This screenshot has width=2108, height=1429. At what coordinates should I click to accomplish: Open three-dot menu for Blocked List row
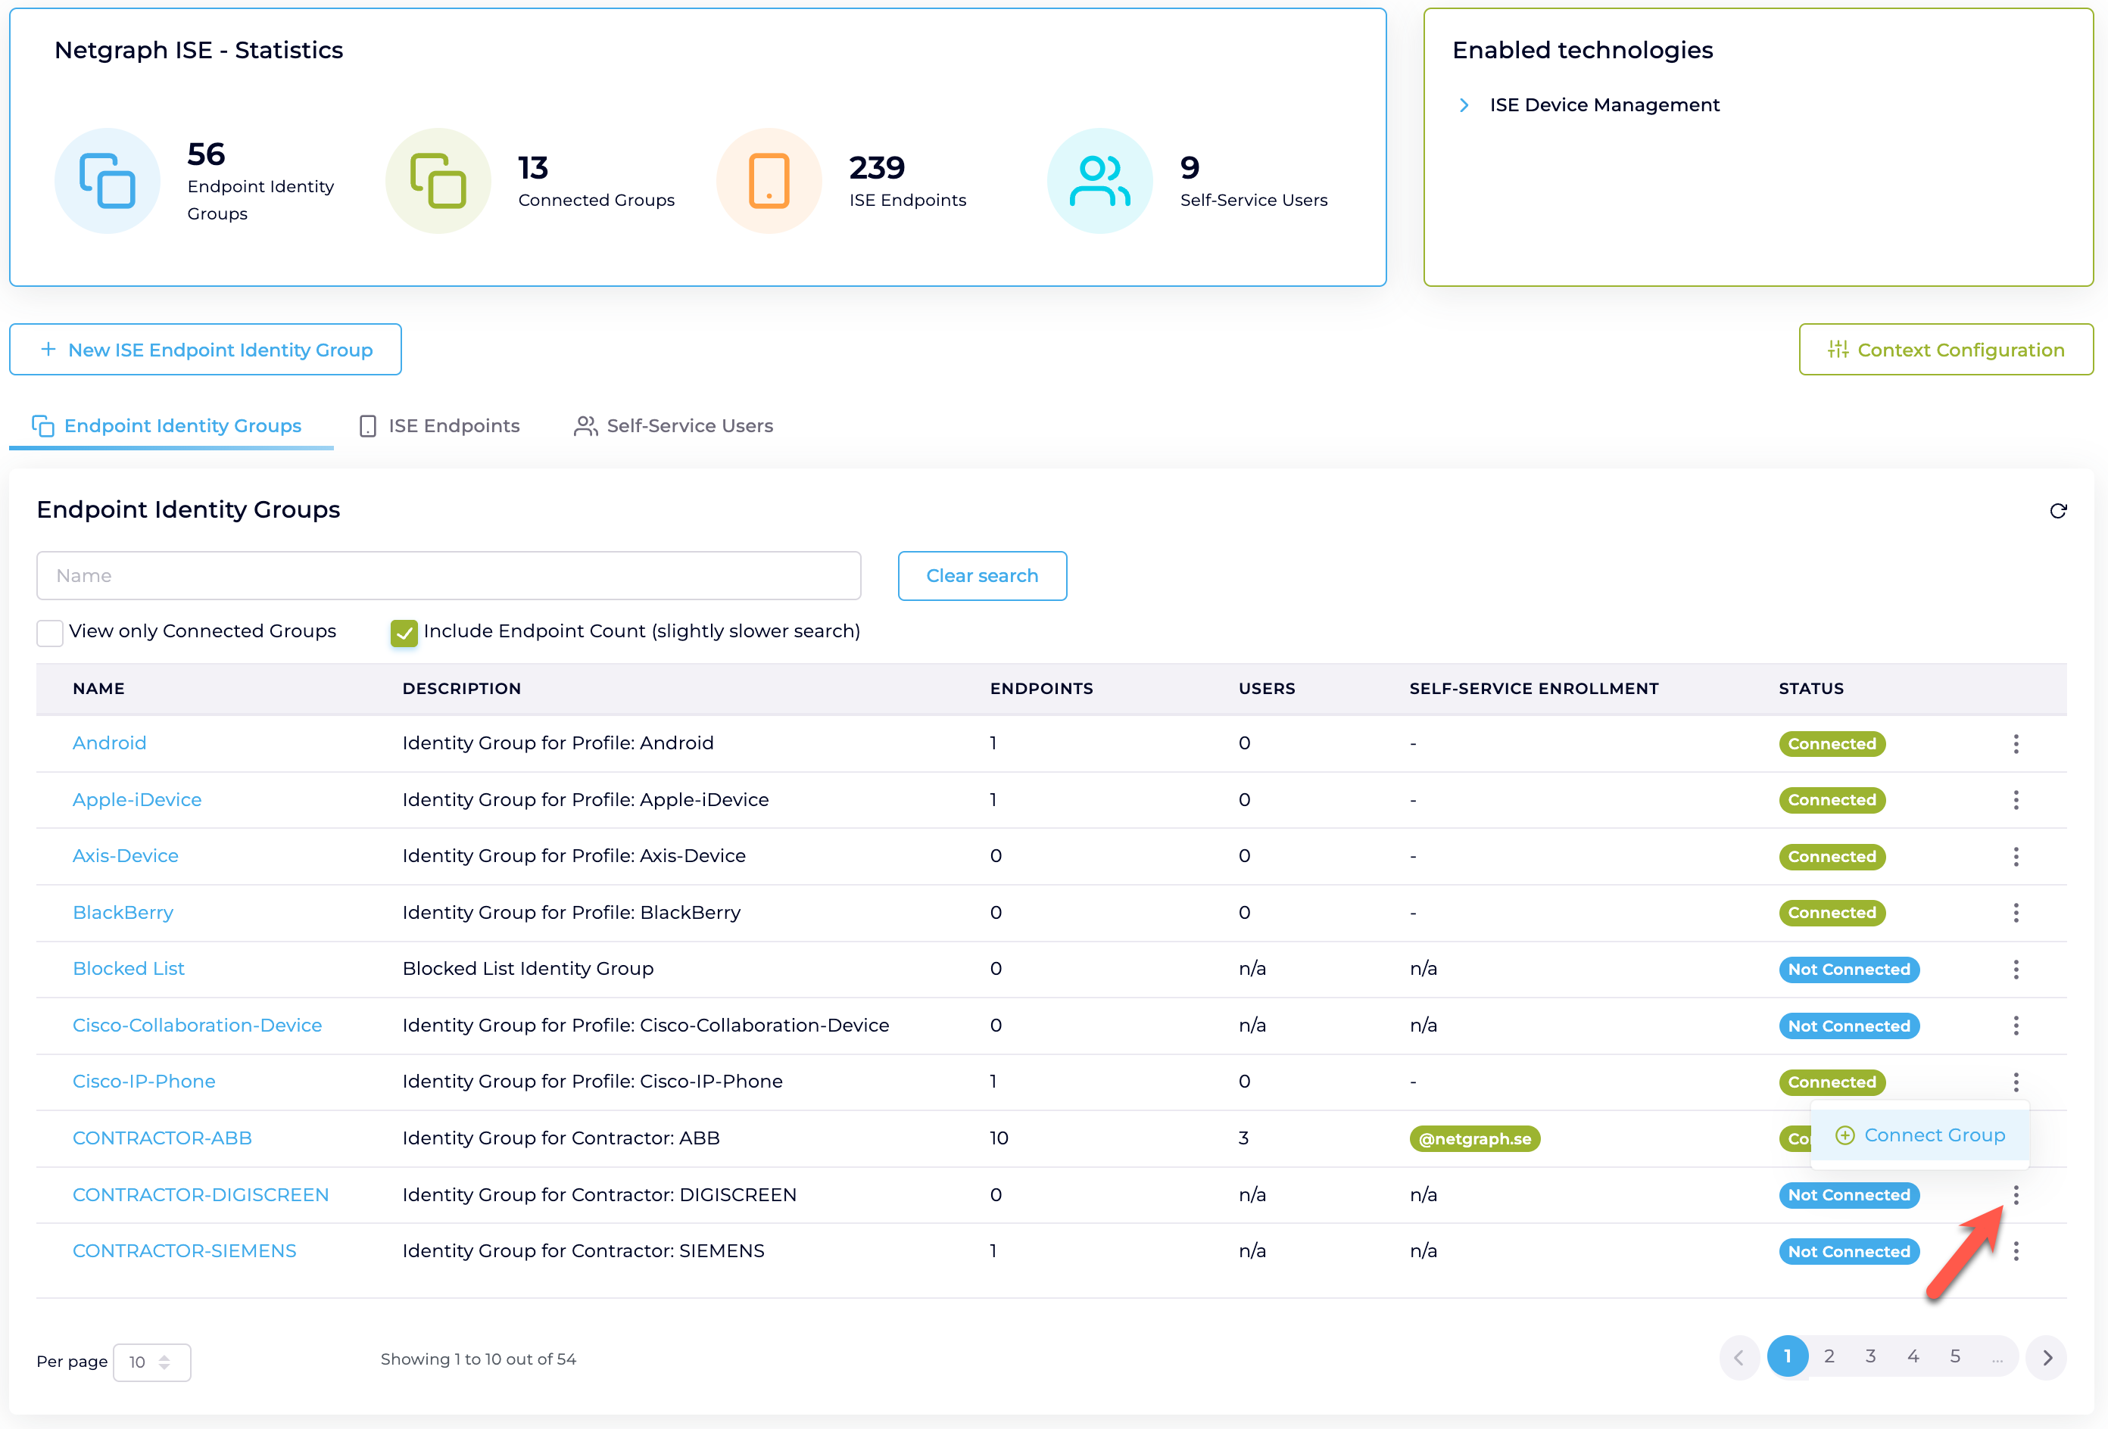pyautogui.click(x=2016, y=970)
